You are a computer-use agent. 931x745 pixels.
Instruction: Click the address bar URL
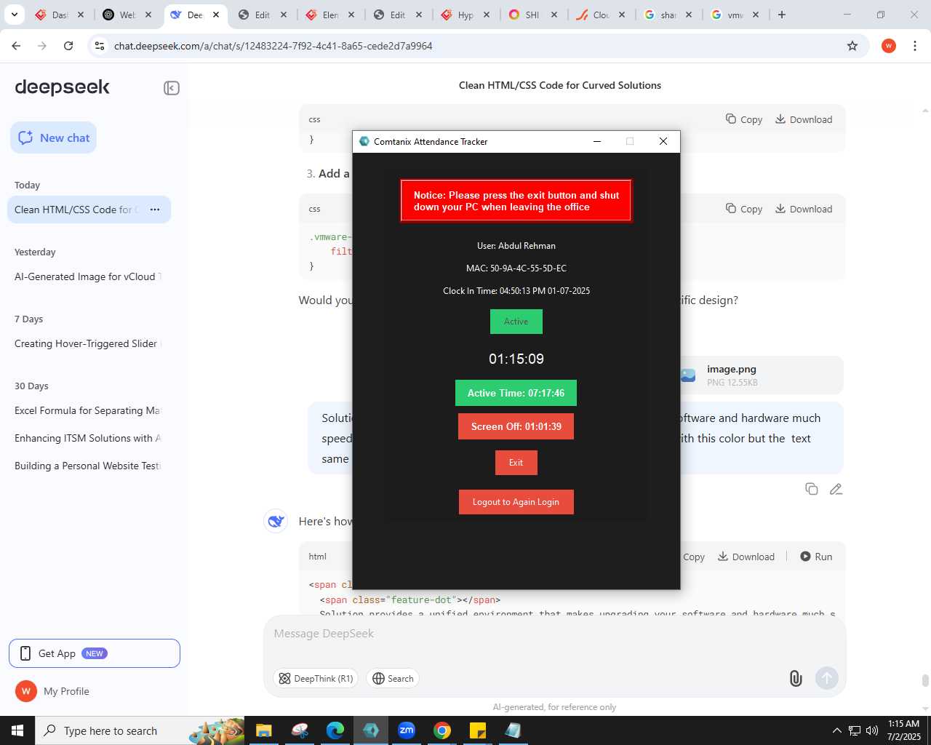click(273, 46)
